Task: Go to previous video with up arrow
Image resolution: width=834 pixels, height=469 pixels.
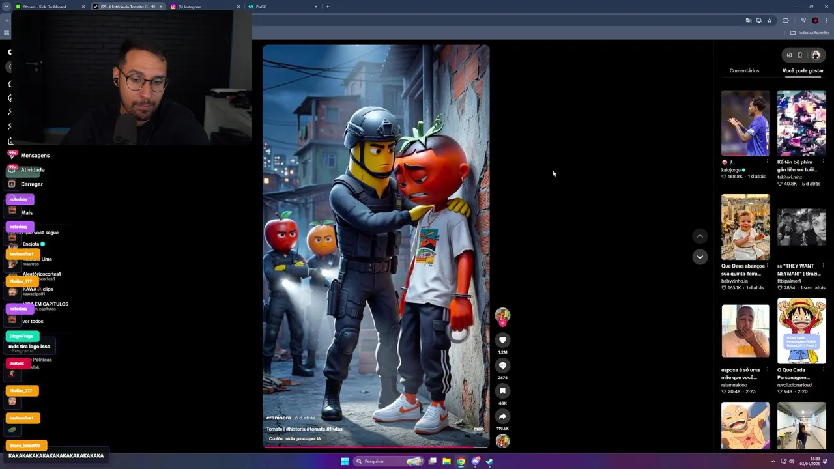Action: click(x=700, y=236)
